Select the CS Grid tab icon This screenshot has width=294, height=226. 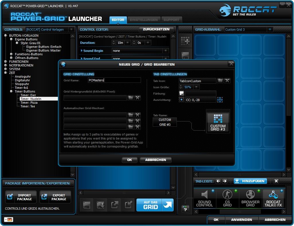(x=228, y=199)
